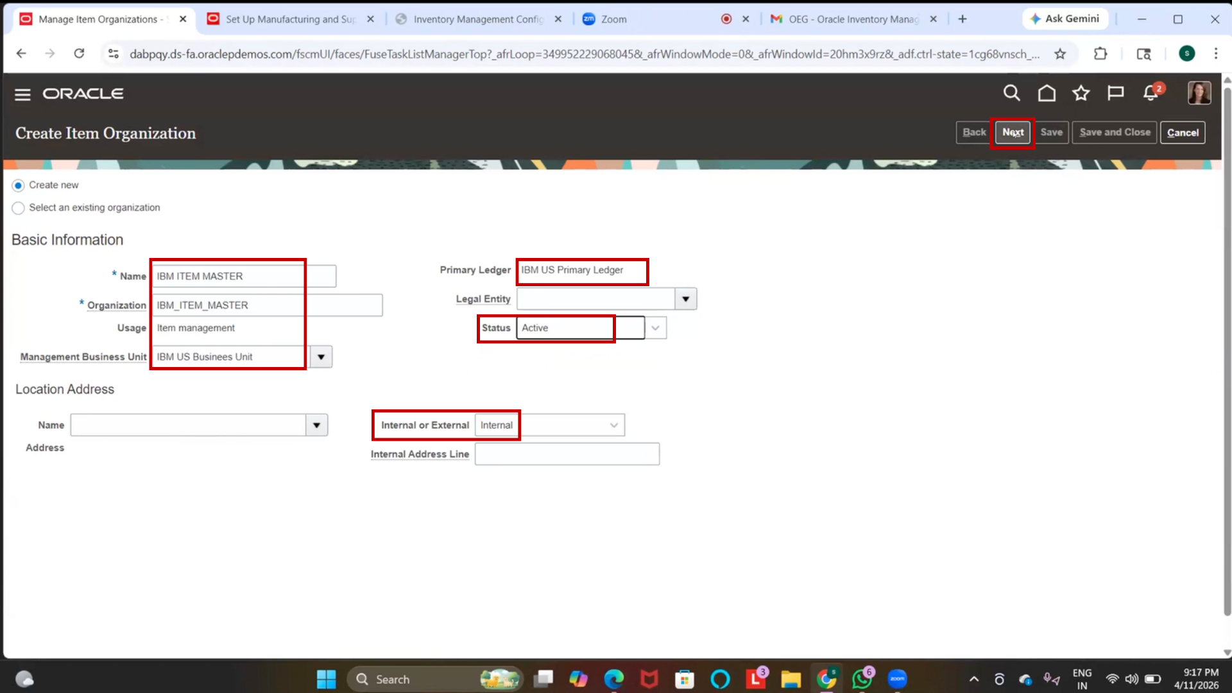The height and width of the screenshot is (693, 1232).
Task: Open notifications bell icon
Action: 1151,94
